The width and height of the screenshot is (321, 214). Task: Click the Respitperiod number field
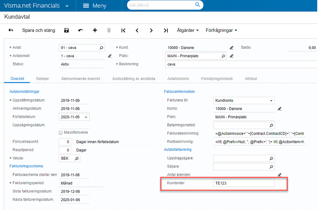pos(65,150)
